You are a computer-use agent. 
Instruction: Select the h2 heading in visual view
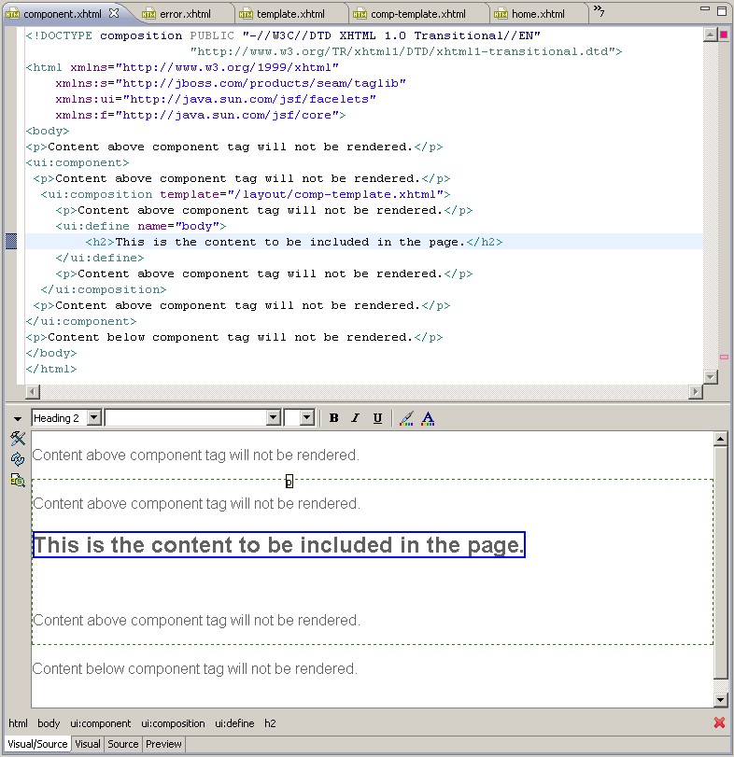[278, 545]
